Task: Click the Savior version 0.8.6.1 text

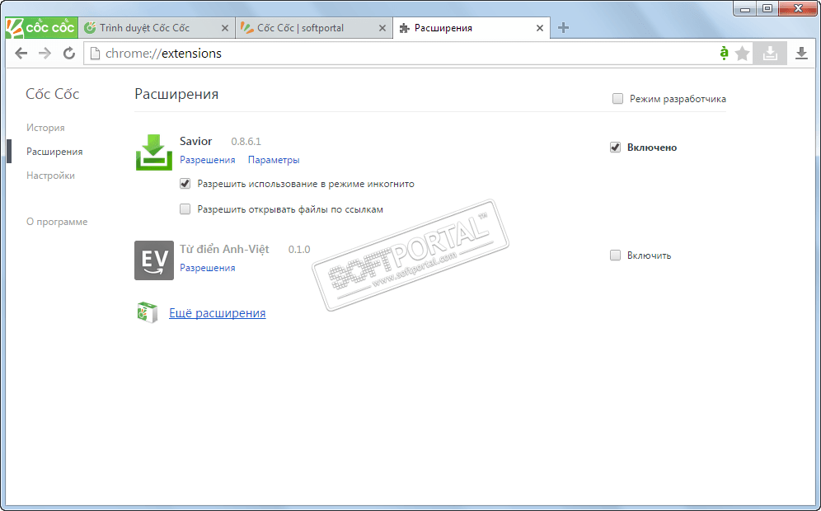Action: pyautogui.click(x=246, y=142)
